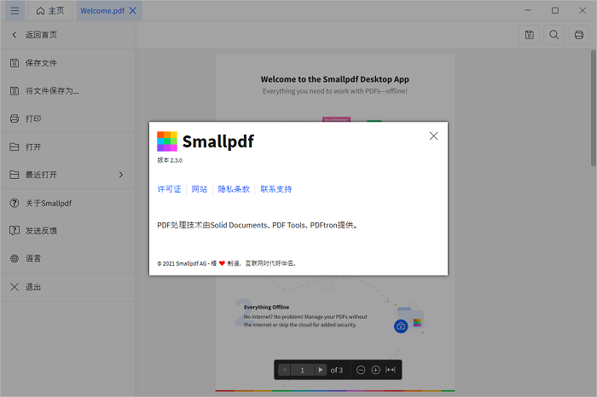Click the 最近打开 label
This screenshot has height=397, width=597.
(41, 175)
